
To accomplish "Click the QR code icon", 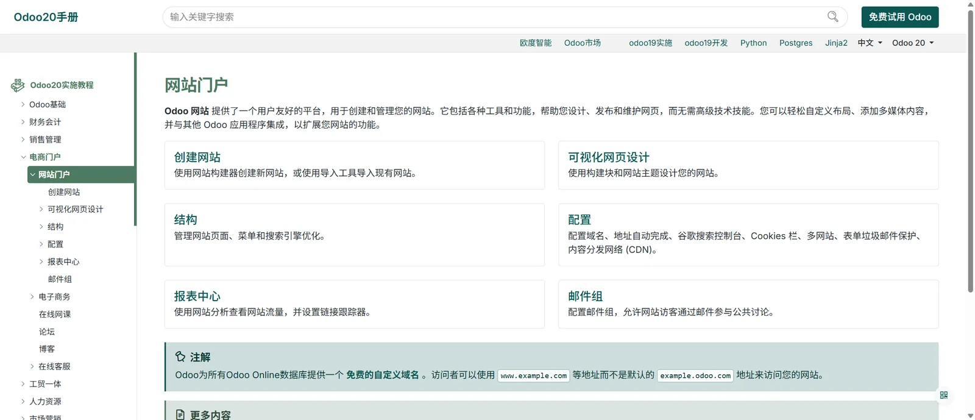I will [943, 395].
